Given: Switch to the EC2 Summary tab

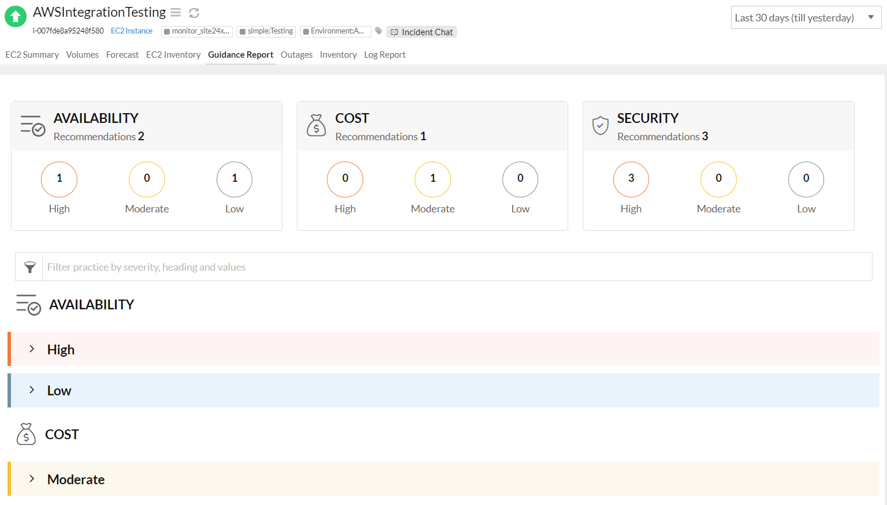Looking at the screenshot, I should point(32,55).
